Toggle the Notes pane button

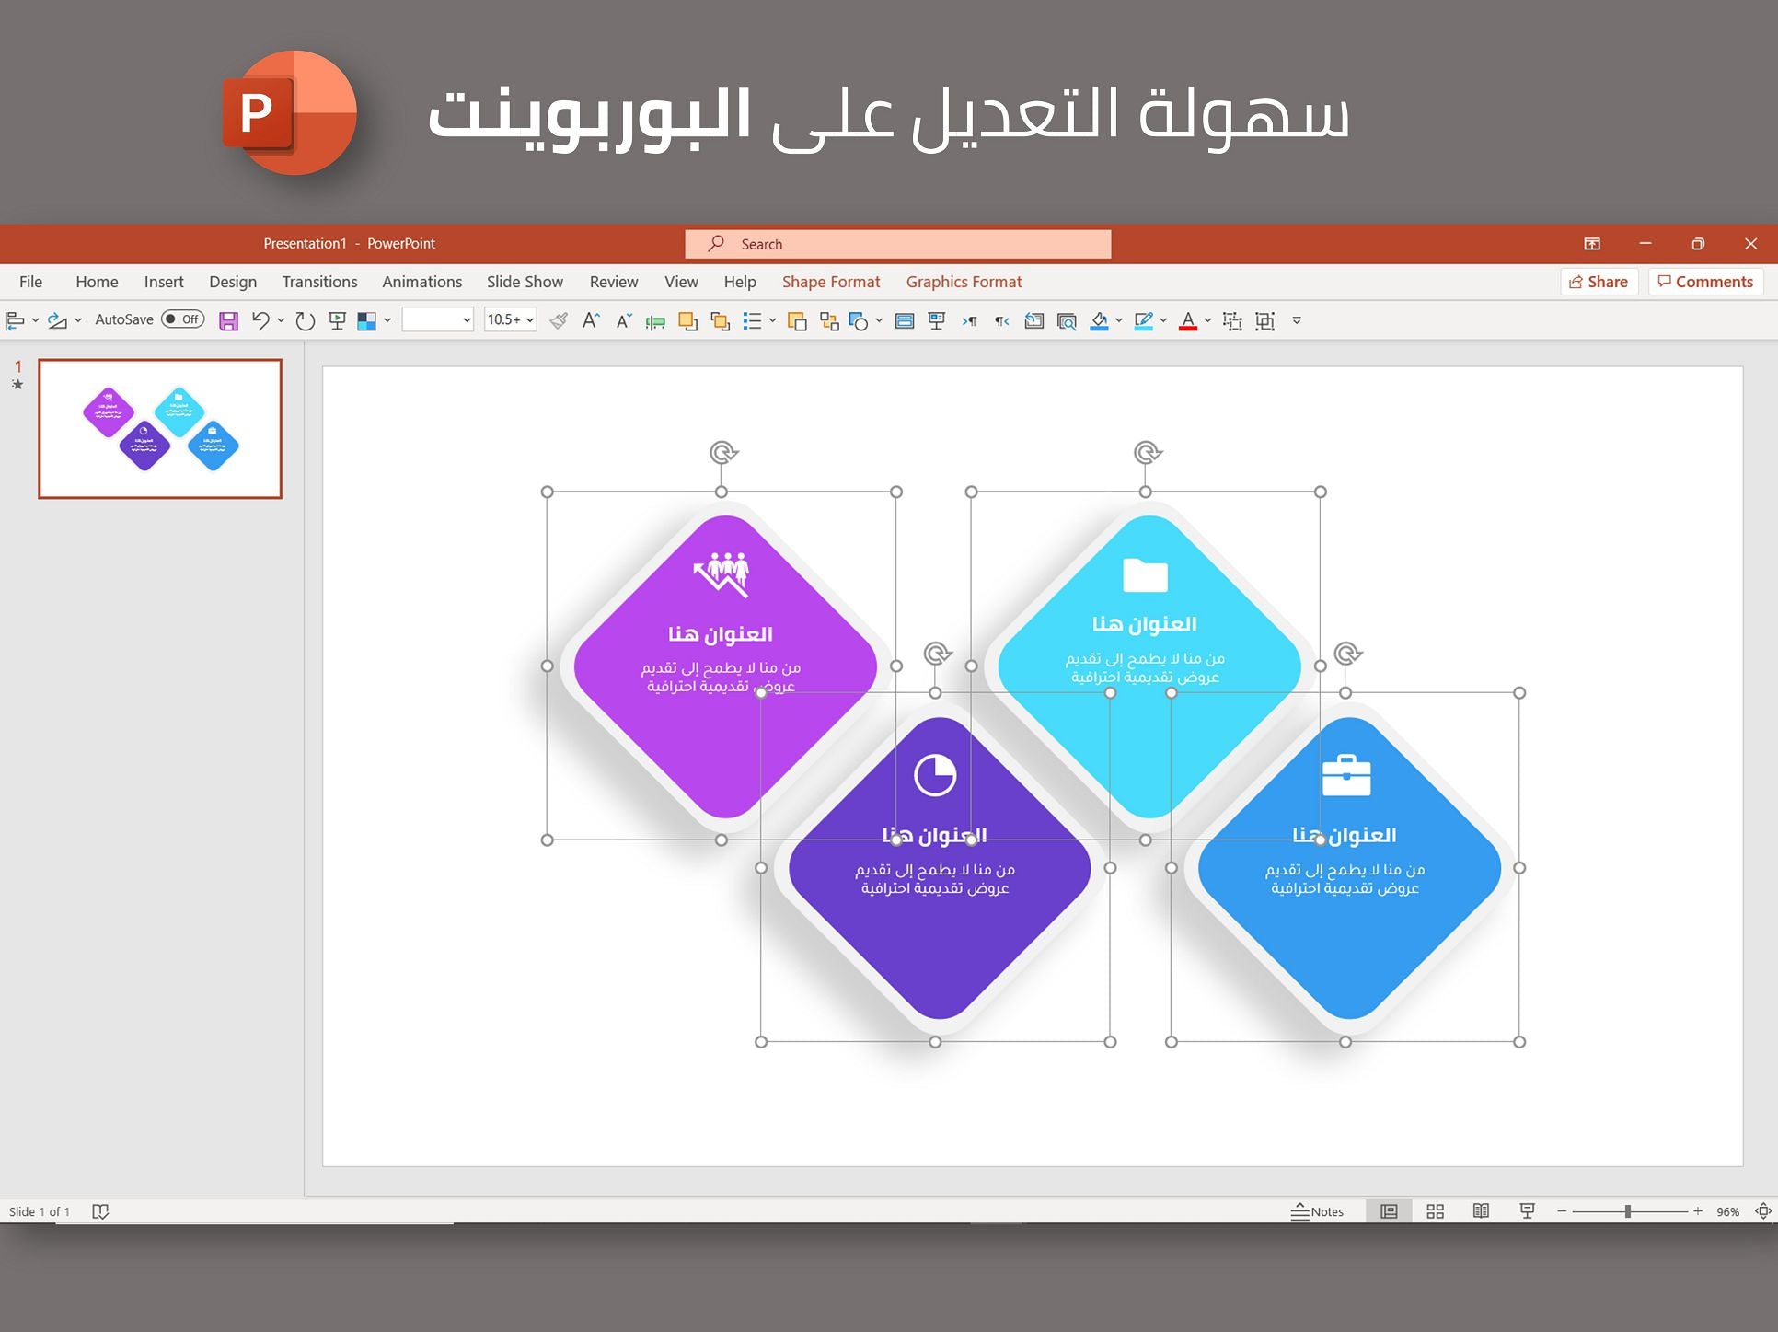[1317, 1211]
